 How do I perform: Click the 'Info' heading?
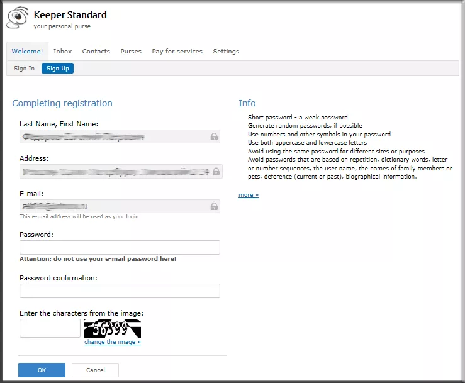tap(247, 103)
